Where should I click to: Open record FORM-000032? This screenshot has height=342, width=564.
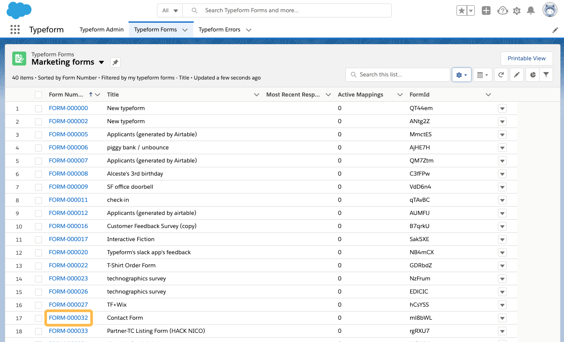(68, 318)
